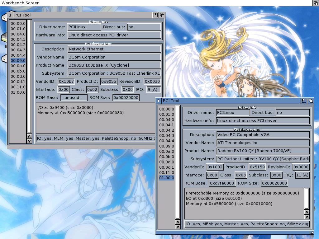Select device 00.04.0 in front window

pos(167,120)
